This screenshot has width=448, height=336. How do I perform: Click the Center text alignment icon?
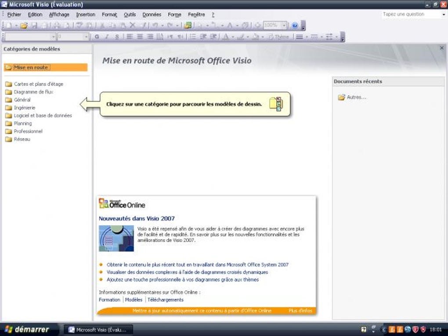[140, 36]
